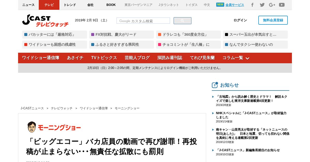
Task: Open the 会員サービス link
Action: 235,5
